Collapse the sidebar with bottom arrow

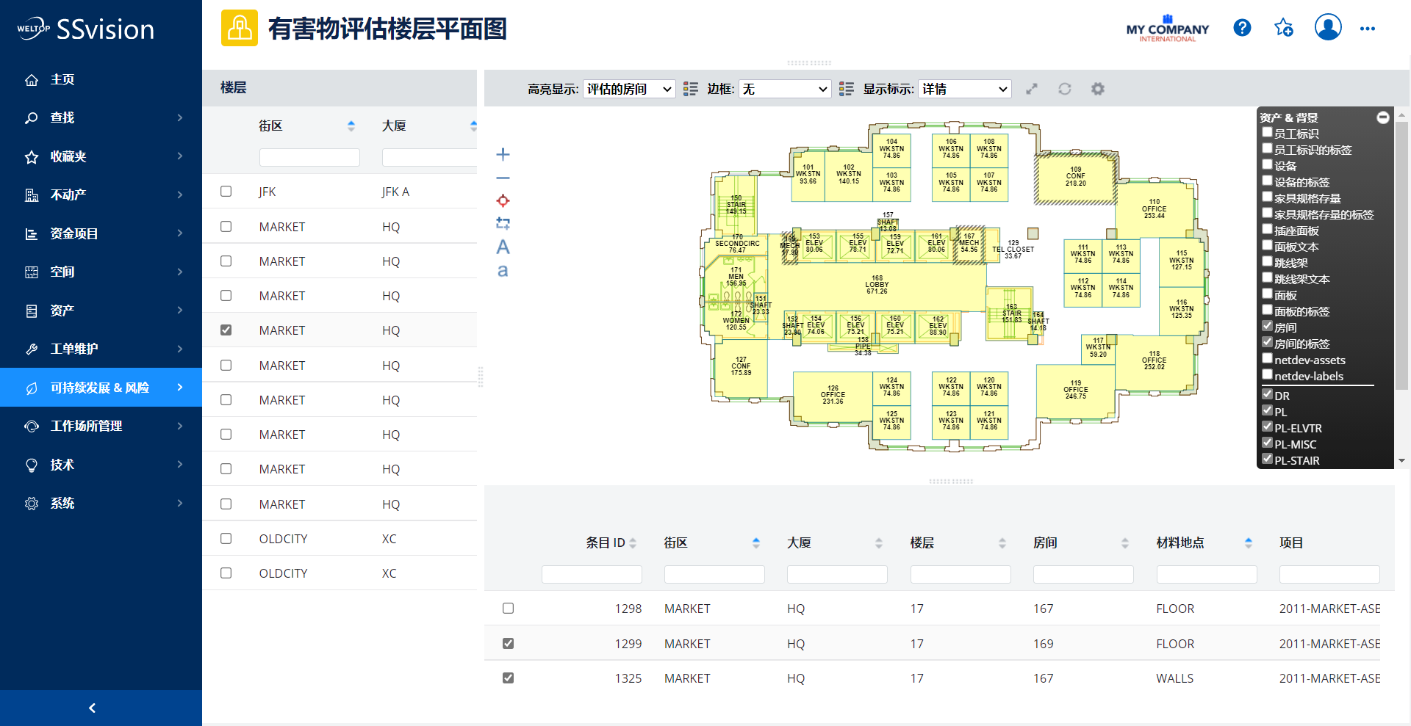pos(92,708)
